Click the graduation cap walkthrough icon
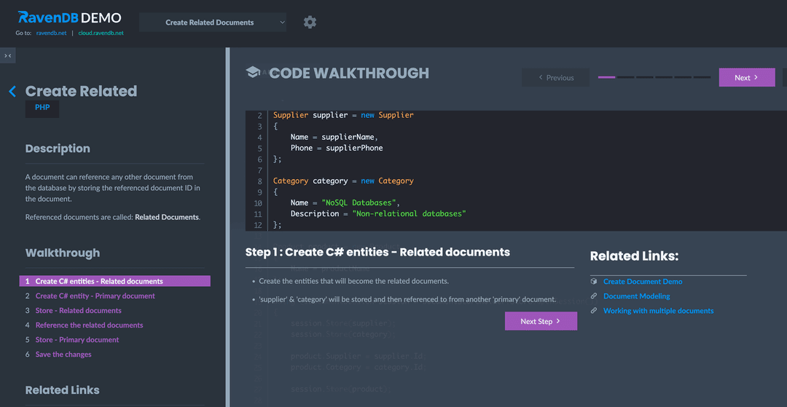The image size is (787, 407). point(252,72)
